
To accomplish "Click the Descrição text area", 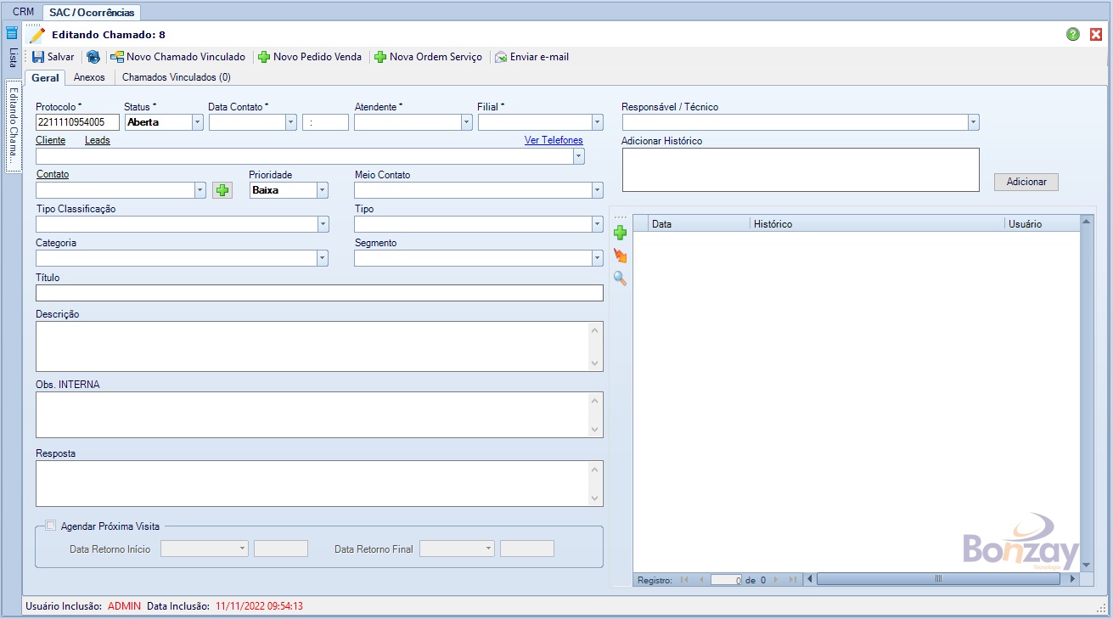I will [x=319, y=346].
